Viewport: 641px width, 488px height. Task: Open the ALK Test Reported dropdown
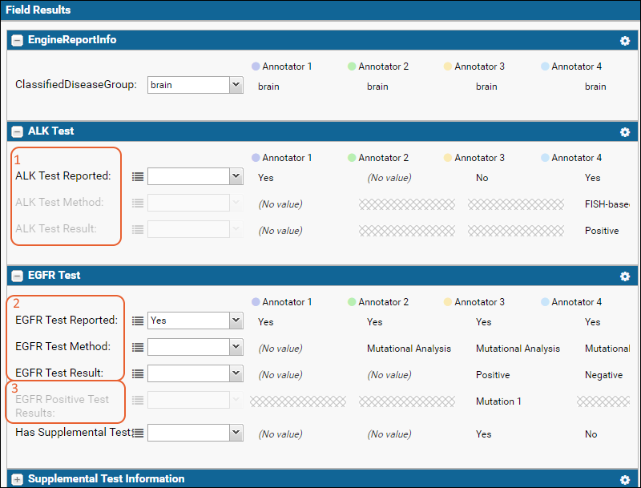tap(195, 176)
